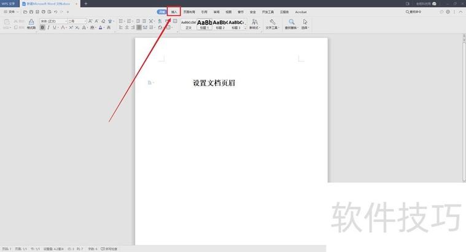Open the 引用 ribbon tab
The image size is (466, 252).
pos(204,12)
